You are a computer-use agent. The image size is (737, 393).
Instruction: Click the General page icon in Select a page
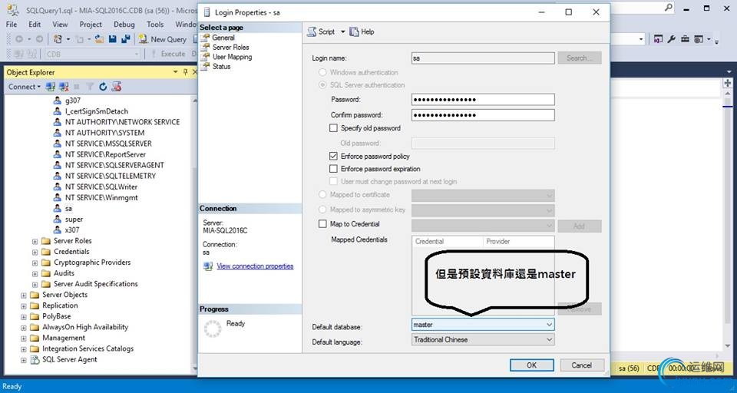click(x=205, y=38)
